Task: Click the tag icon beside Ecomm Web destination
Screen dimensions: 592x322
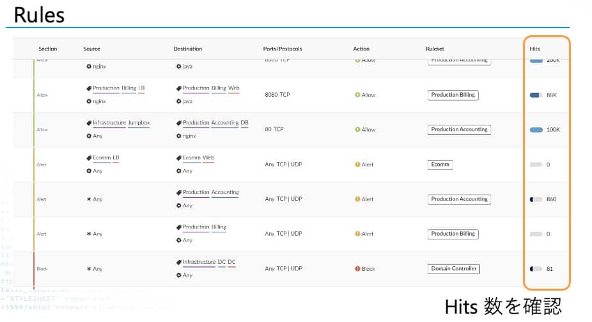Action: pos(179,157)
